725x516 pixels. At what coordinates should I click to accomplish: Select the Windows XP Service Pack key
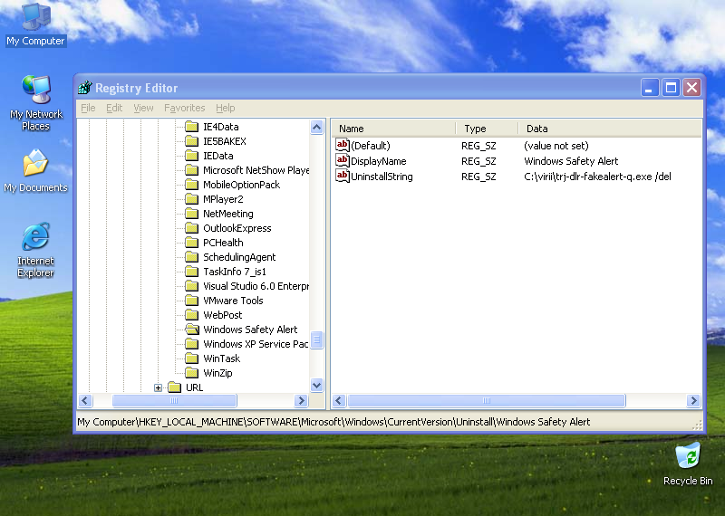coord(256,344)
